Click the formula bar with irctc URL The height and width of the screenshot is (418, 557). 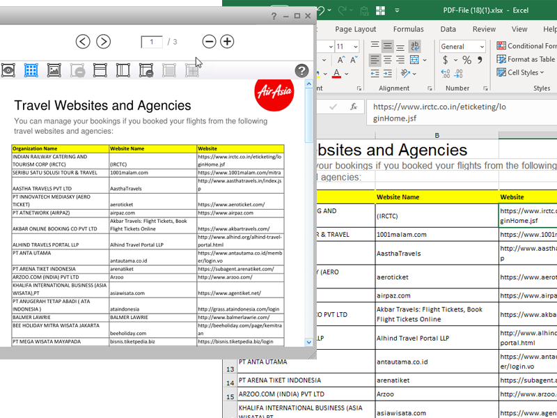[x=462, y=112]
